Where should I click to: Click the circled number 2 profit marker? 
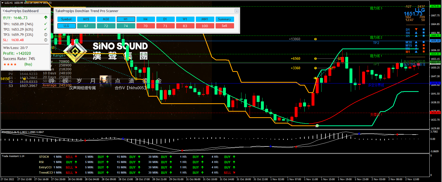coord(315,58)
